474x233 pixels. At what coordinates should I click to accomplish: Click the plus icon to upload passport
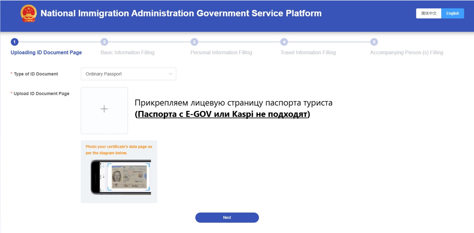point(104,109)
